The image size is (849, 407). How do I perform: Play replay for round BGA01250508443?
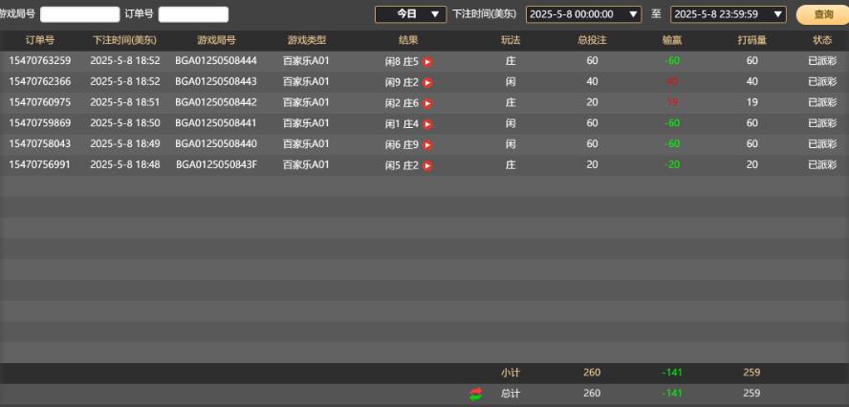coord(427,82)
